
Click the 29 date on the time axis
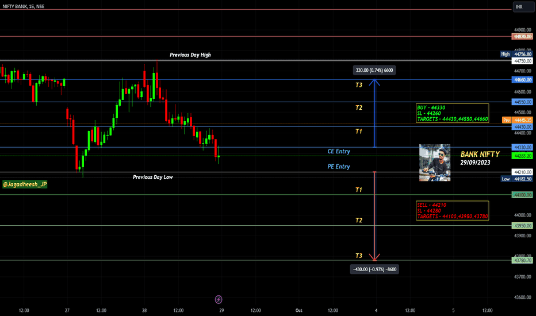[221, 310]
